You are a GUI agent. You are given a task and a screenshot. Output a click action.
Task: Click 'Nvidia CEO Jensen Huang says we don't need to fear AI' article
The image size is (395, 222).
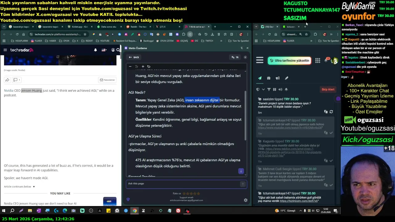[40, 203]
